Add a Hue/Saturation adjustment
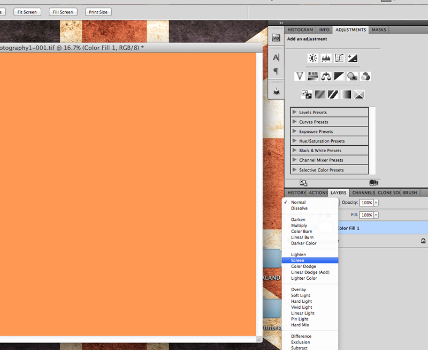The image size is (428, 350). [313, 76]
